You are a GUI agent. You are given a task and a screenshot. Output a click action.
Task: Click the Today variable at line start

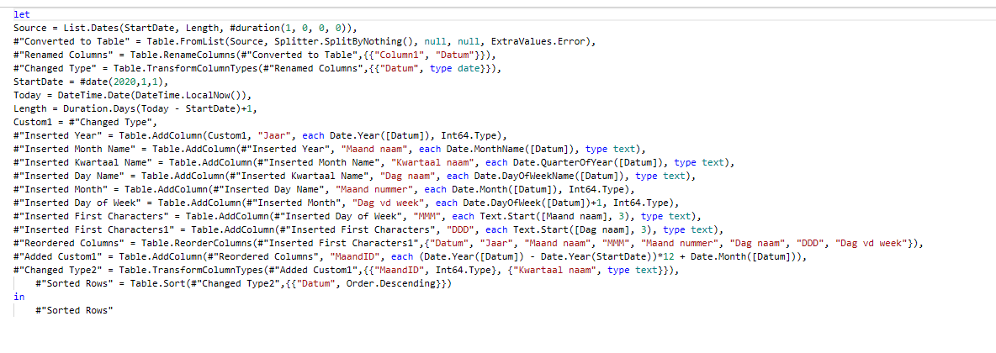(27, 95)
